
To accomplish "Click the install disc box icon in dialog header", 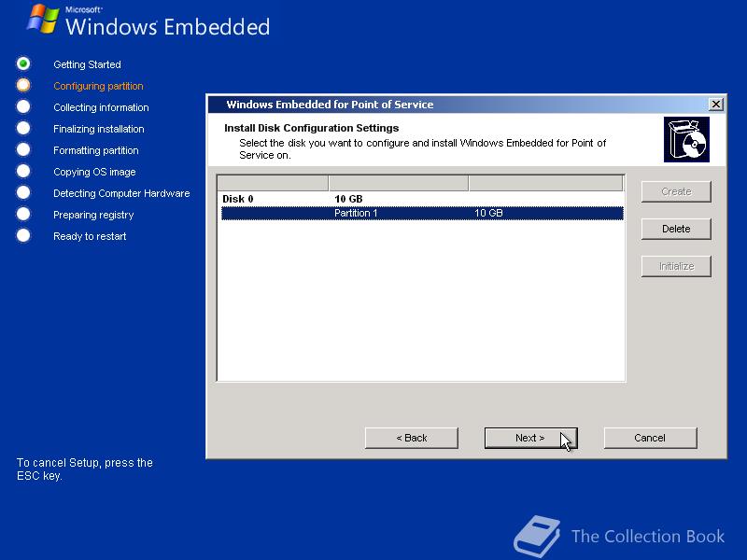I will pyautogui.click(x=686, y=139).
